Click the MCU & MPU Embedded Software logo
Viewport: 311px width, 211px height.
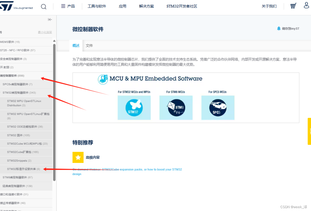150,79
